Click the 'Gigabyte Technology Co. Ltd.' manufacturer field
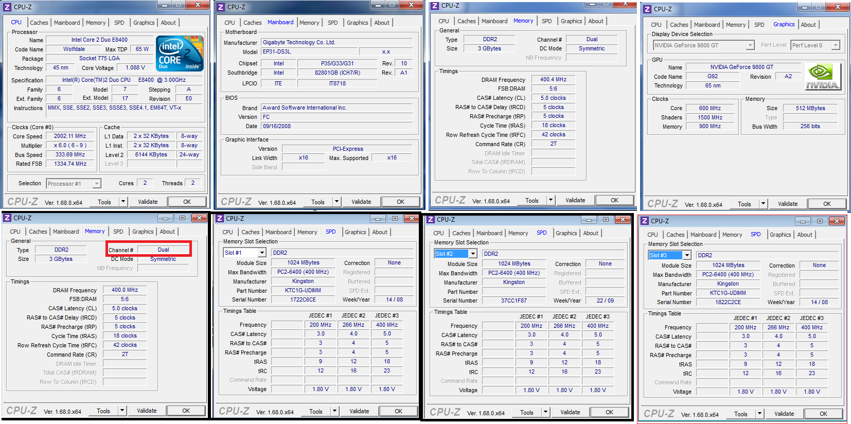The image size is (851, 424). 337,42
